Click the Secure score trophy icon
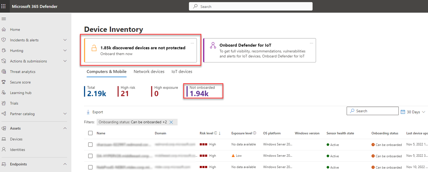Image resolution: width=428 pixels, height=172 pixels. pos(4,82)
